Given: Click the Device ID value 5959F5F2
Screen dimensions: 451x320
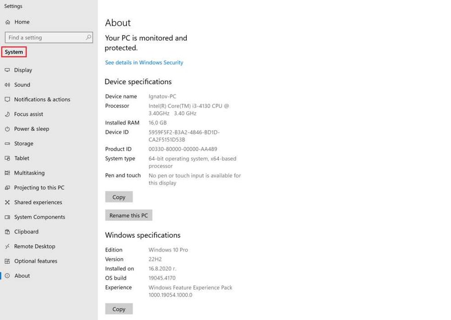Looking at the screenshot, I should click(184, 136).
